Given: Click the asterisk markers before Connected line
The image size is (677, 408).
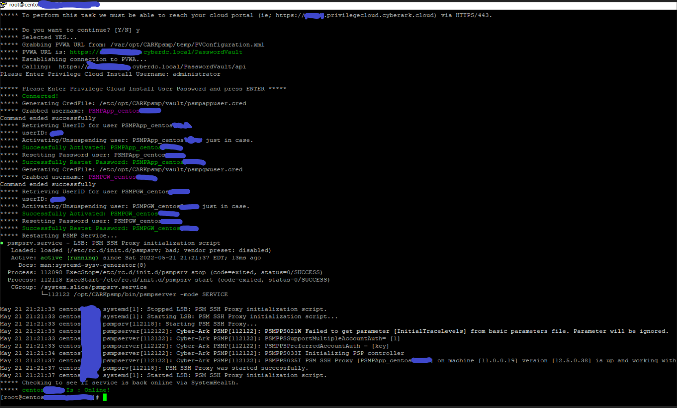Looking at the screenshot, I should pyautogui.click(x=9, y=96).
